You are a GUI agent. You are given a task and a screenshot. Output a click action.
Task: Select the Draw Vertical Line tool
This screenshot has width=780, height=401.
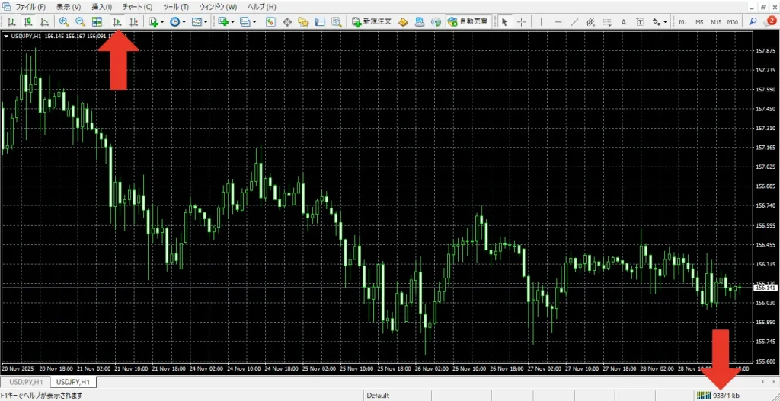point(542,22)
